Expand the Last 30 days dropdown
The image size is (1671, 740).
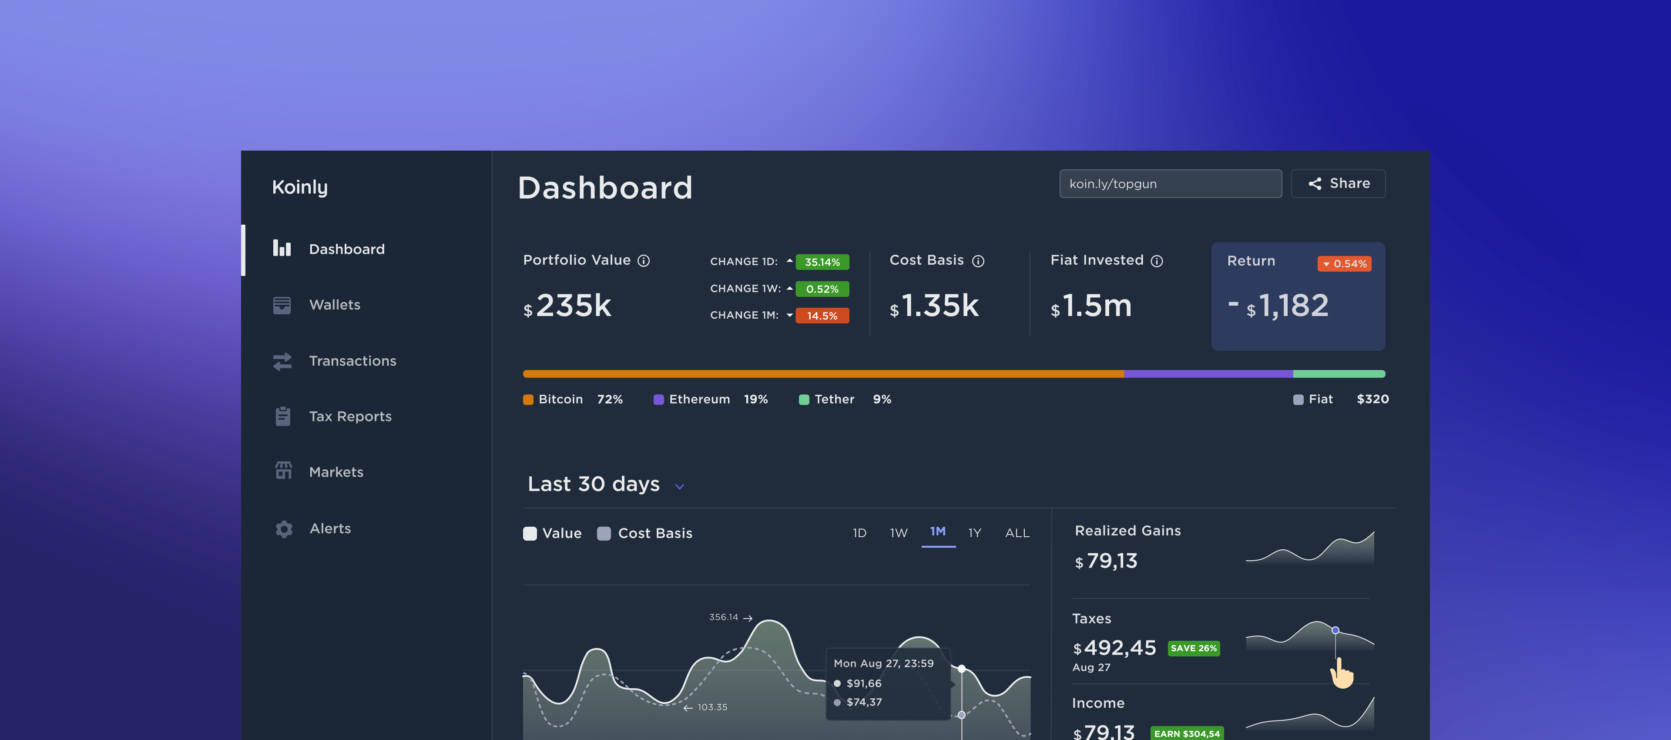(679, 485)
